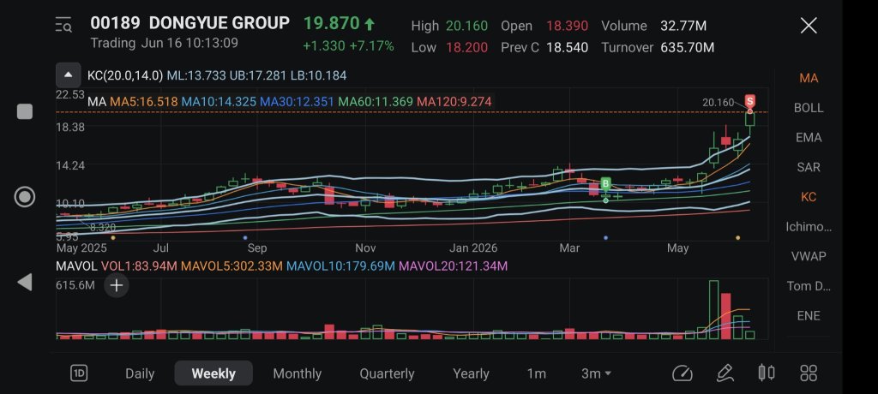The width and height of the screenshot is (878, 394).
Task: Toggle the EMA indicator
Action: coord(809,138)
